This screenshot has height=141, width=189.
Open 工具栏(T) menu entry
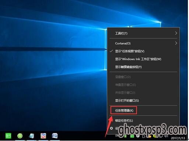pyautogui.click(x=143, y=33)
